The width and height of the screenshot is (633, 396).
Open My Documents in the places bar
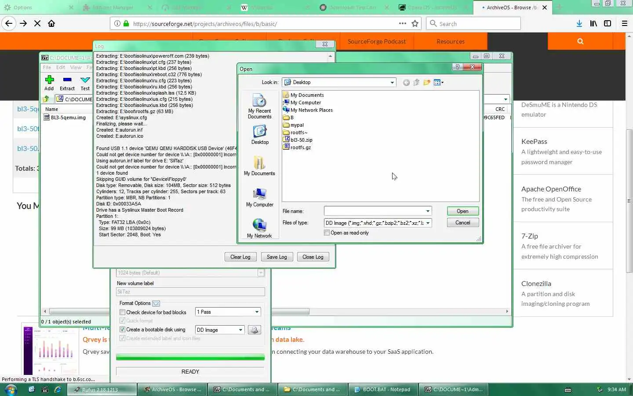[x=259, y=166]
